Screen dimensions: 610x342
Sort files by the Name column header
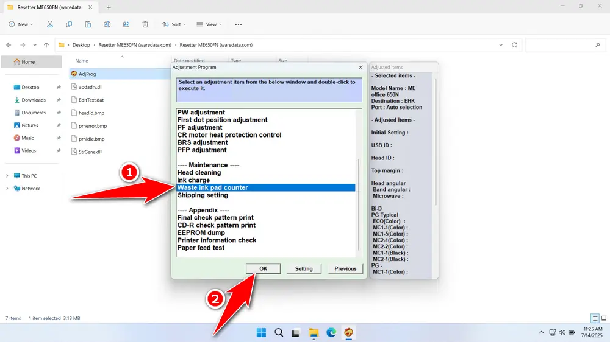coord(82,61)
